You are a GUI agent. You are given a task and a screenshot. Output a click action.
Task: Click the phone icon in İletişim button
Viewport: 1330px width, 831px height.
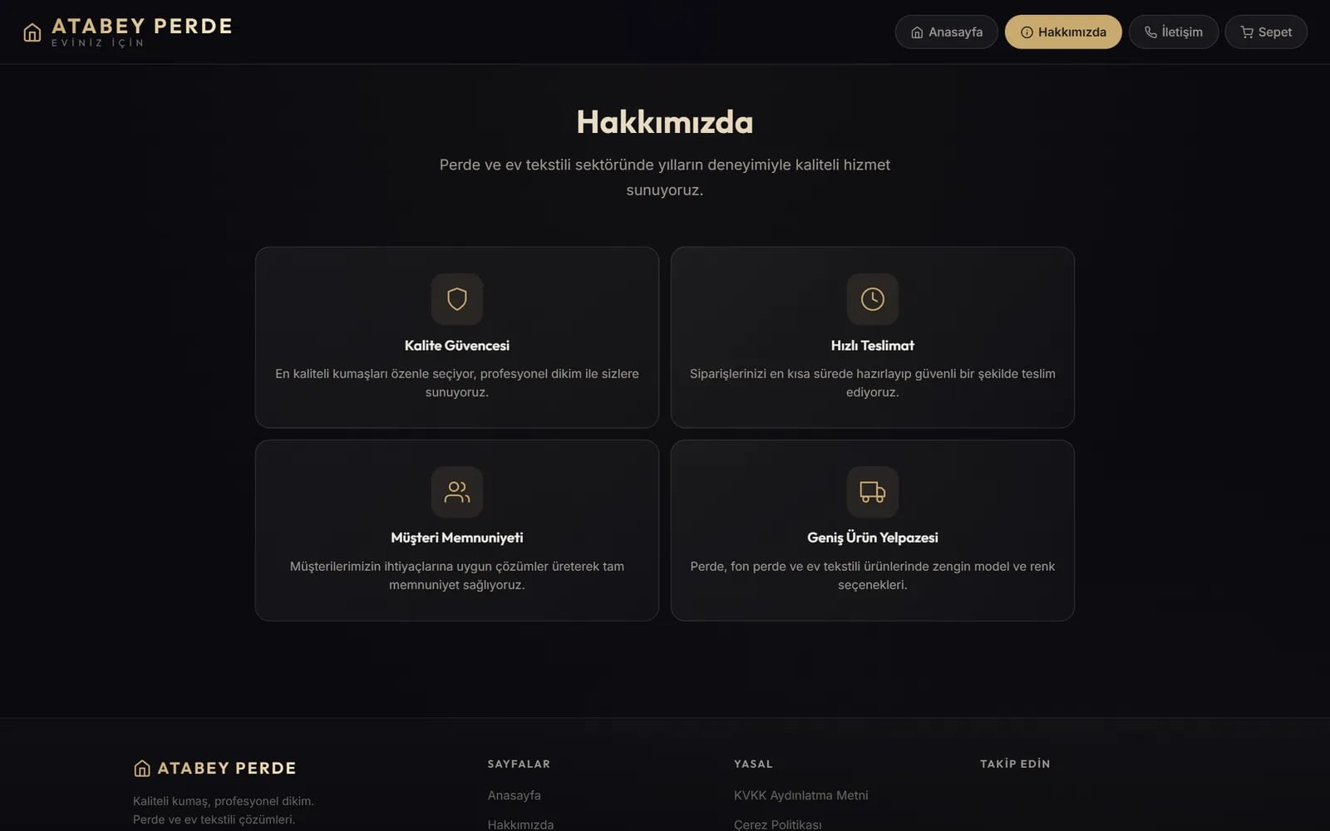(x=1150, y=32)
